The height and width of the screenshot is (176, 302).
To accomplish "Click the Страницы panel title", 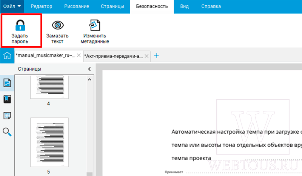I will tap(29, 69).
